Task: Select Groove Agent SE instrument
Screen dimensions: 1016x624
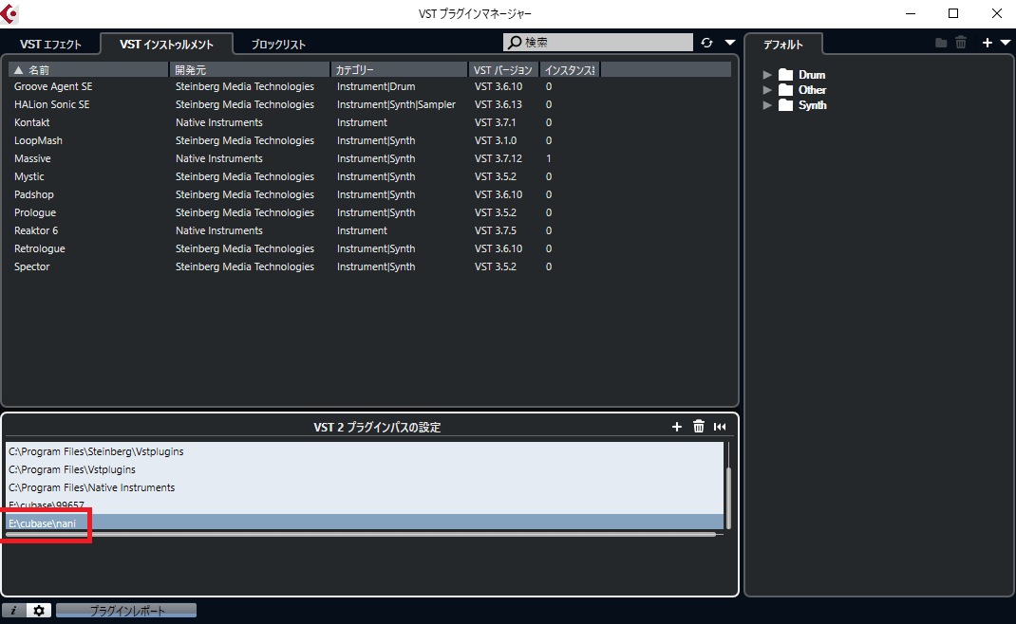Action: 369,86
